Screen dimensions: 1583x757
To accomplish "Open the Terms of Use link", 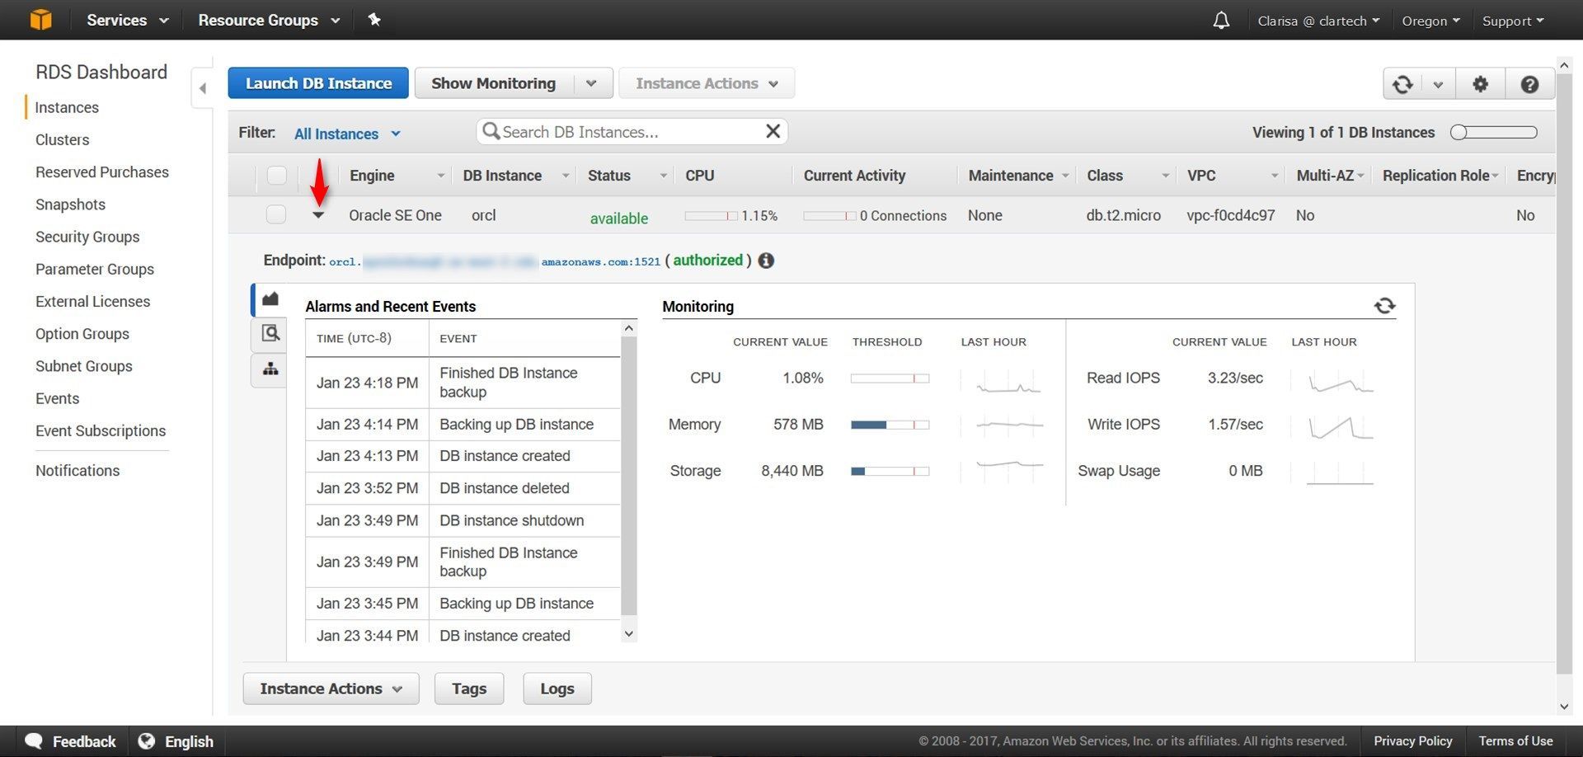I will pos(1515,741).
